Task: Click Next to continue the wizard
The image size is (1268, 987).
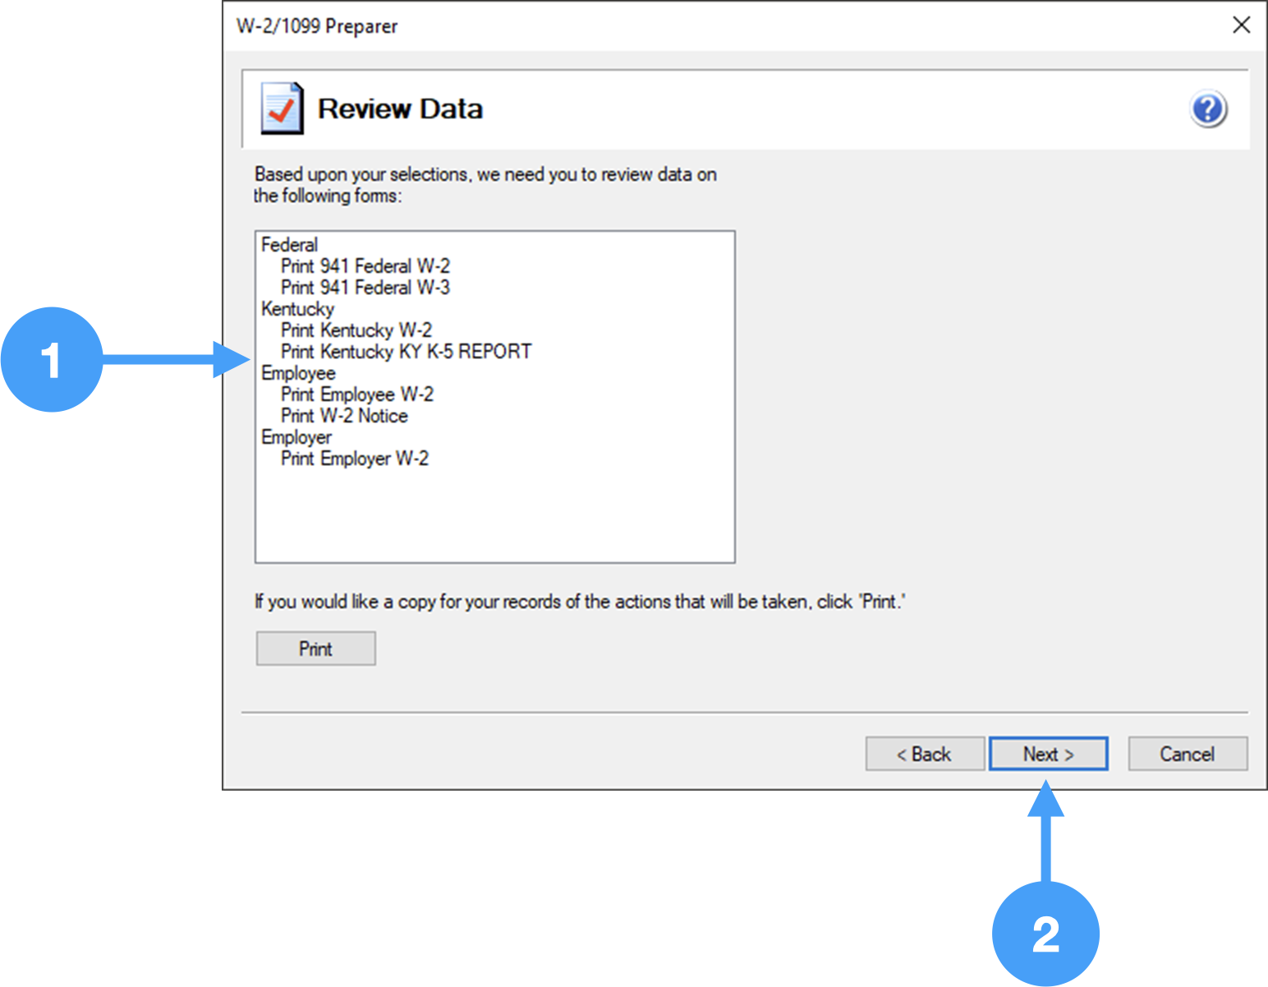Action: 1049,754
